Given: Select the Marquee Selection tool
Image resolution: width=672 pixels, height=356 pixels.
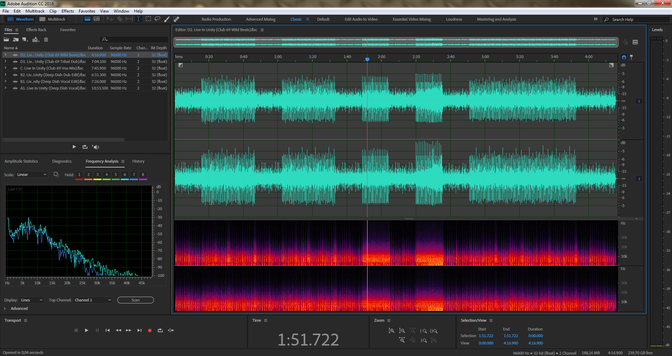Looking at the screenshot, I should click(x=148, y=19).
